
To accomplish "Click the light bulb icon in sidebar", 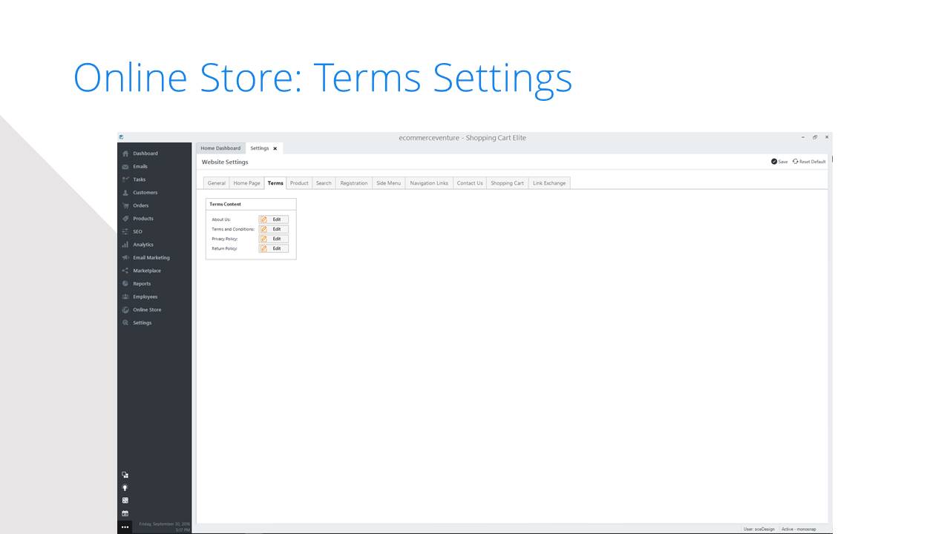I will pos(125,487).
